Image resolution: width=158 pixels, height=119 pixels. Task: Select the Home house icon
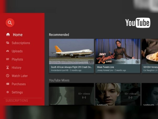coord(8,35)
